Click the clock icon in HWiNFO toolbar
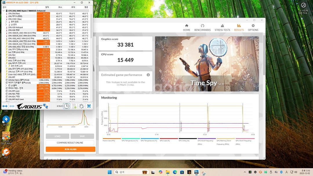This screenshot has height=176, width=313. click(x=66, y=106)
